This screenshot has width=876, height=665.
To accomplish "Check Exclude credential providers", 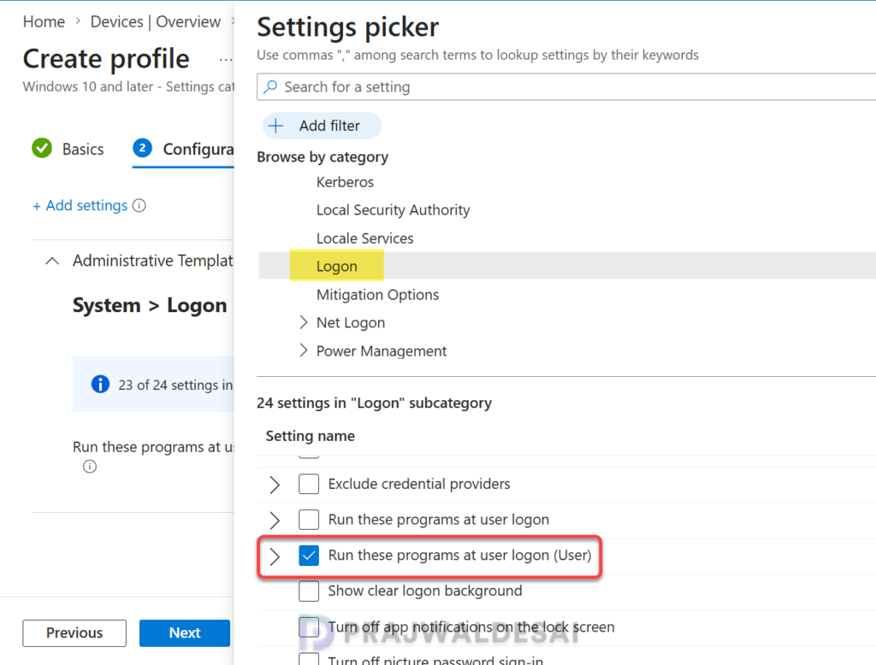I will [x=309, y=484].
